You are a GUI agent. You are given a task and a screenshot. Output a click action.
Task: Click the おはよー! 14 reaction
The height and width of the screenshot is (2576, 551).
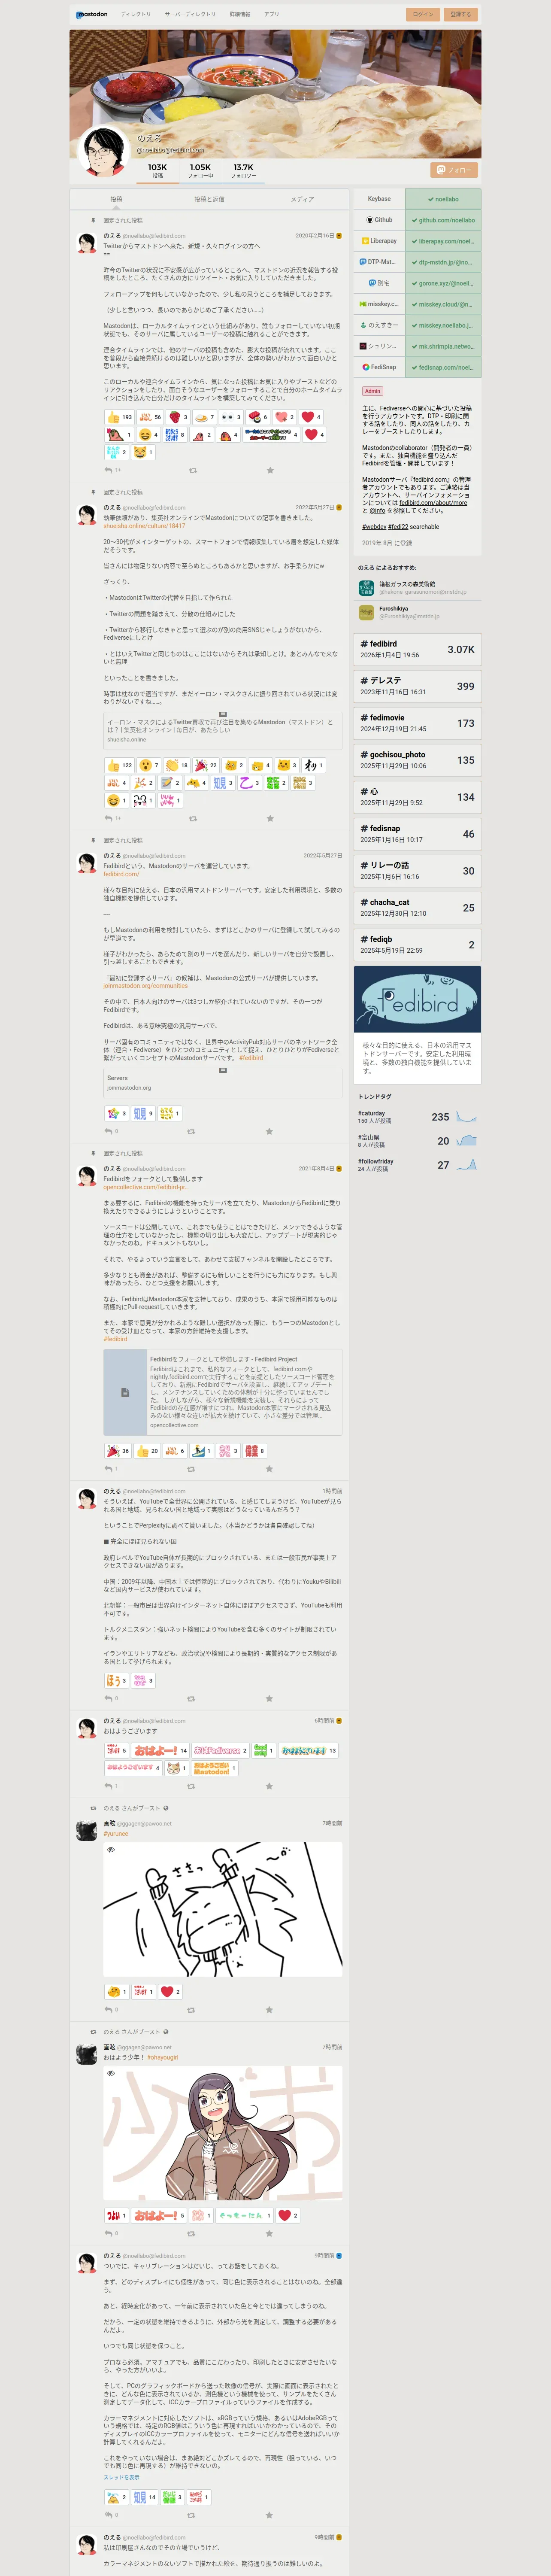161,1751
